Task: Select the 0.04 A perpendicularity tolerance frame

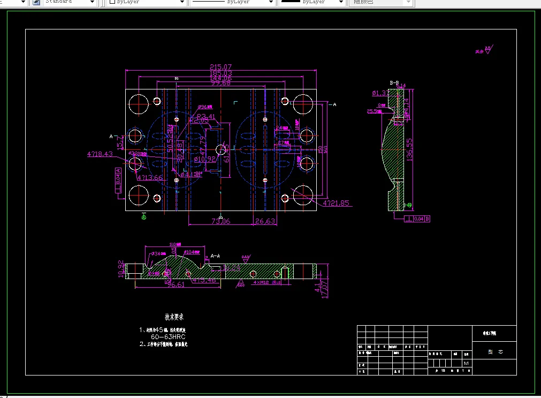Action: tap(118, 181)
